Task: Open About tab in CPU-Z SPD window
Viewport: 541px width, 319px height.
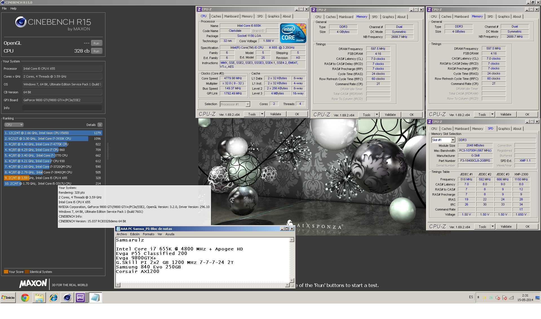Action: (517, 129)
